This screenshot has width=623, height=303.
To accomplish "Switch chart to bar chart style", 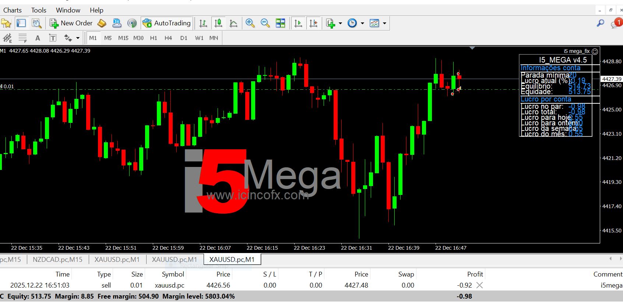I will pyautogui.click(x=203, y=23).
